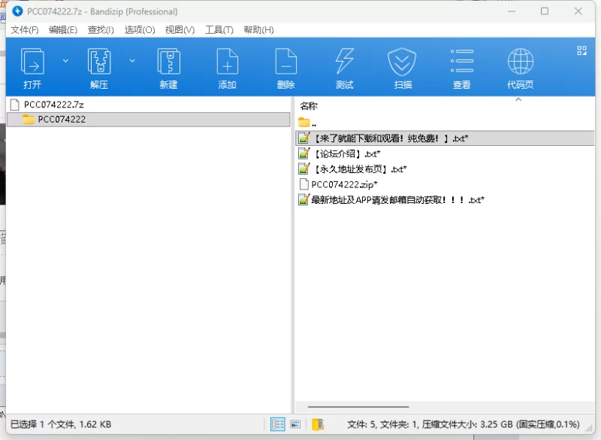Click the window resize grip at the corner

click(x=589, y=428)
